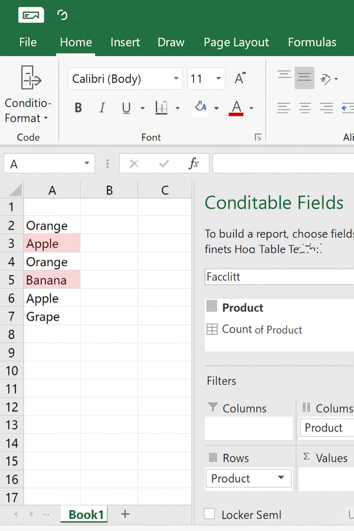Switch to the Page Layout tab
The width and height of the screenshot is (354, 531).
[236, 43]
